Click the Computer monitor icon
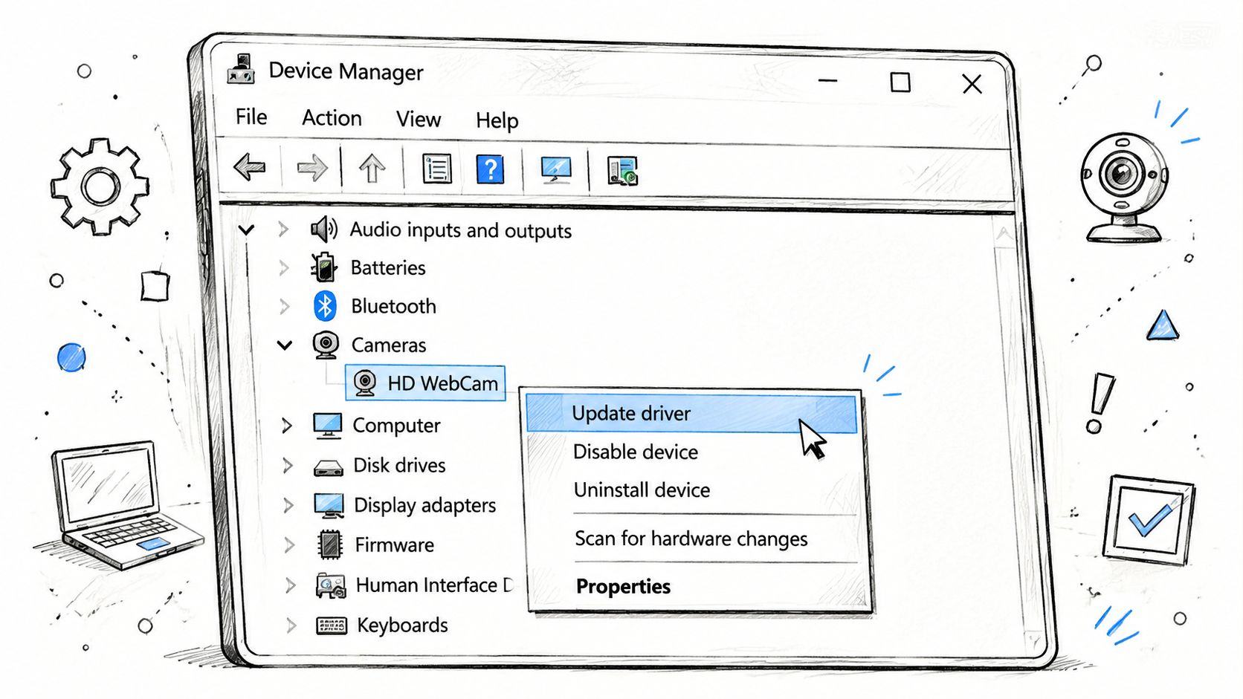1243x699 pixels. (x=327, y=426)
